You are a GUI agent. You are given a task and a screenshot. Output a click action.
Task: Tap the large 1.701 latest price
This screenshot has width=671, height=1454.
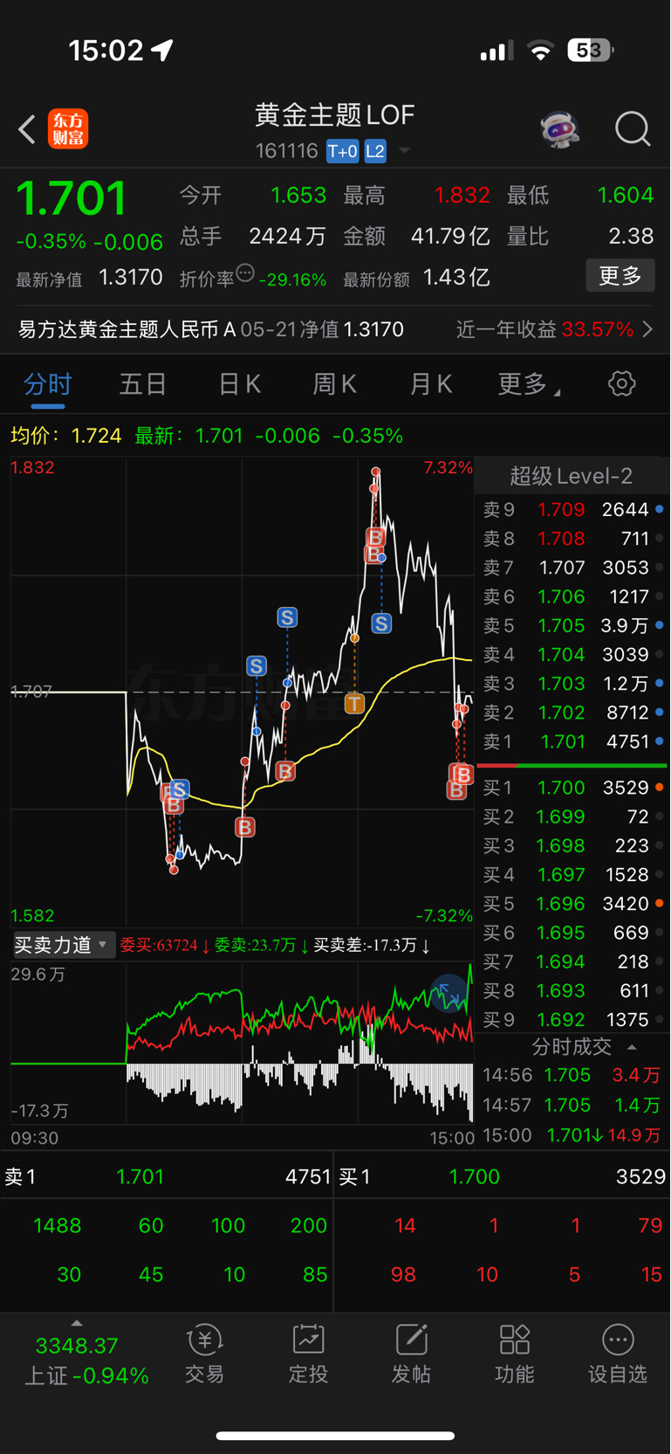pyautogui.click(x=72, y=198)
